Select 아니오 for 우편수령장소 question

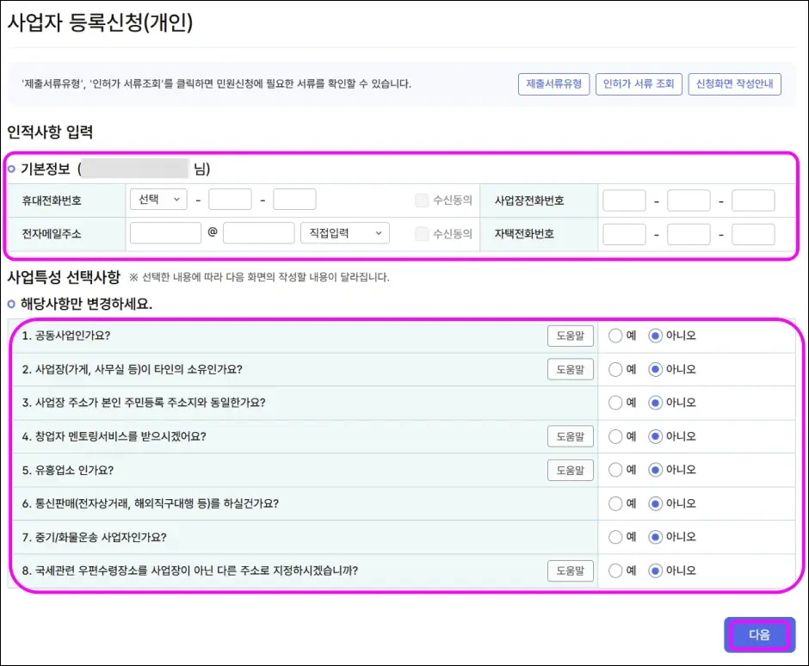[655, 570]
